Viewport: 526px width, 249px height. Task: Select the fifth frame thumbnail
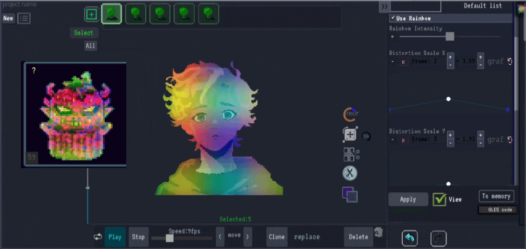pos(208,14)
